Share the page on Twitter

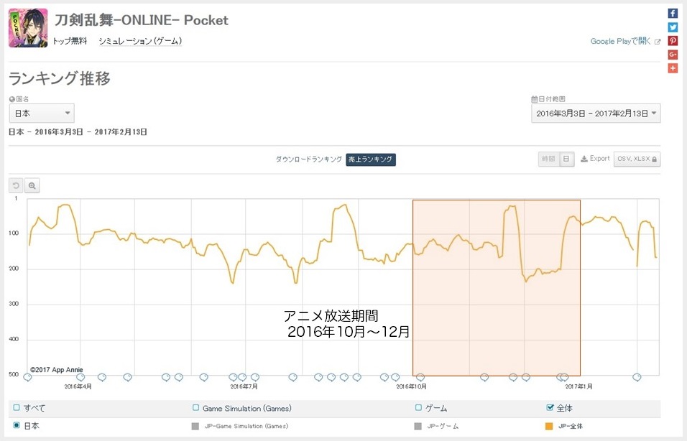point(673,27)
